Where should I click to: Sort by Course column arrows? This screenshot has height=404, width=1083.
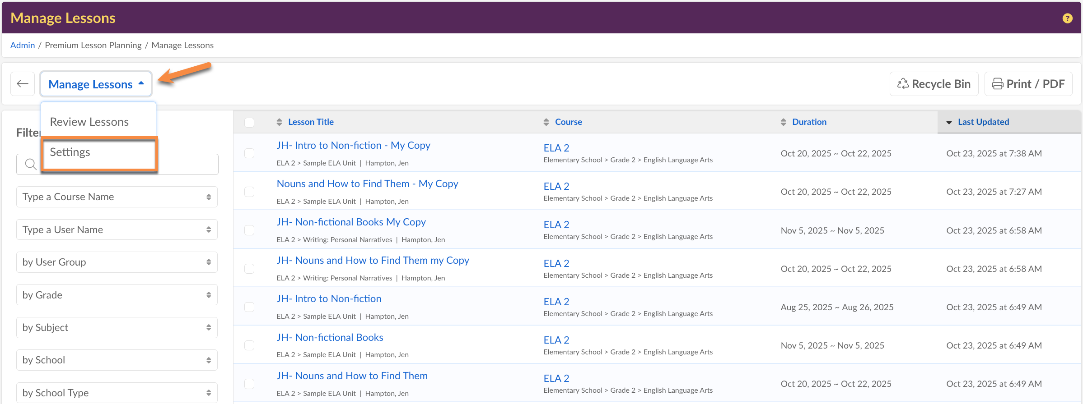click(x=546, y=122)
